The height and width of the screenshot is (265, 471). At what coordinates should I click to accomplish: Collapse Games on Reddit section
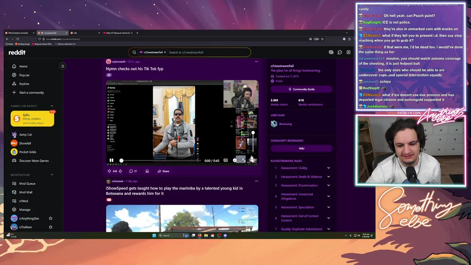[x=52, y=106]
